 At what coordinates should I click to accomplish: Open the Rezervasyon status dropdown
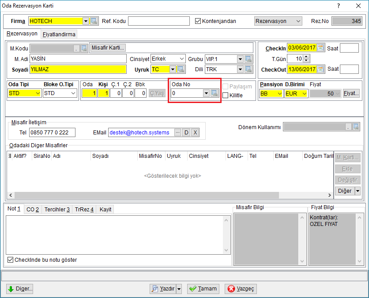[x=298, y=21]
